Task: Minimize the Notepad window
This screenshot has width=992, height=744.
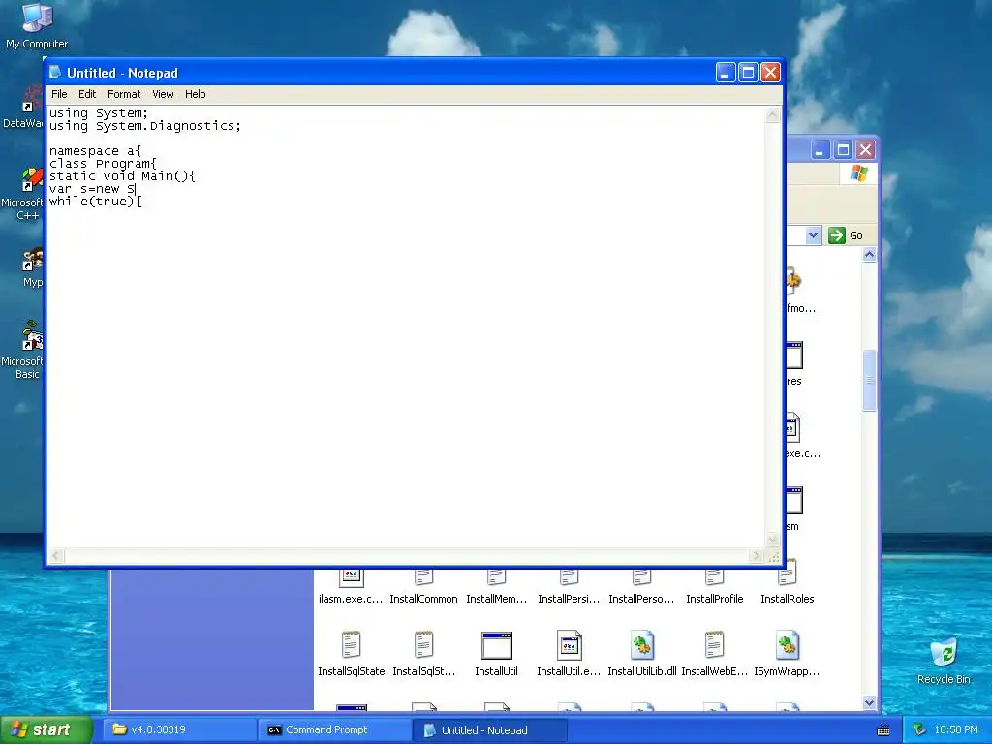Action: [x=726, y=73]
